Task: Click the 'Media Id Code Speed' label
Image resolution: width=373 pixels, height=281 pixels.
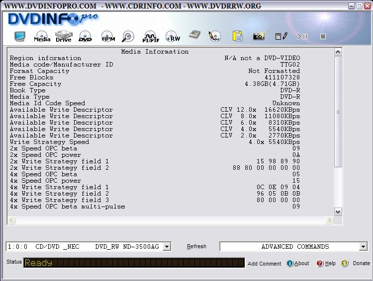Action: click(x=47, y=103)
